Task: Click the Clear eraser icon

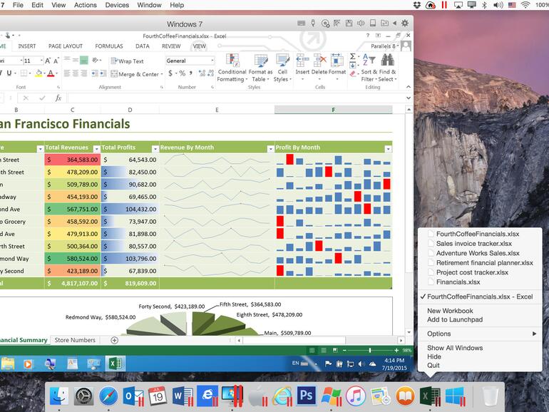Action: 353,74
